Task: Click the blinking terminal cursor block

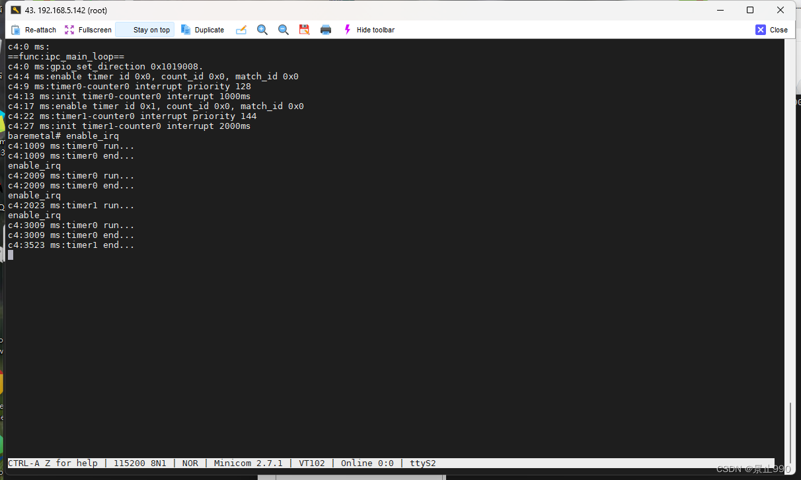Action: click(x=10, y=255)
